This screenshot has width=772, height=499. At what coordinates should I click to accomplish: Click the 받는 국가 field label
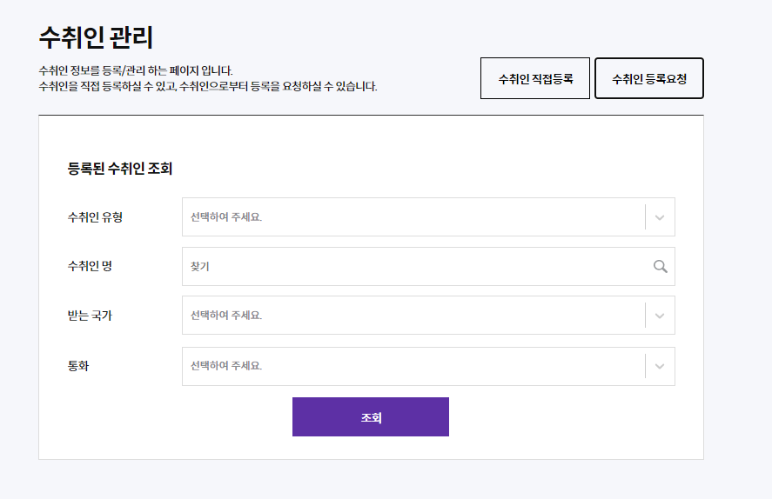coord(91,316)
